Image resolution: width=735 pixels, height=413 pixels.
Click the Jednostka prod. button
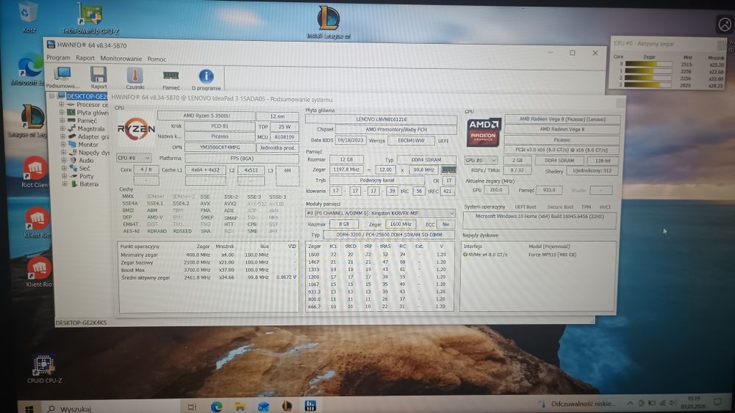(278, 147)
